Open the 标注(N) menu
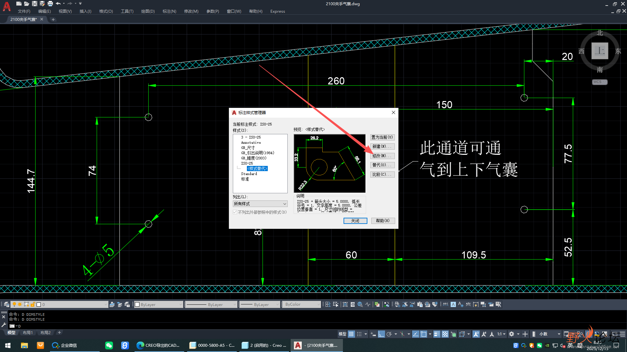This screenshot has width=627, height=352. [169, 11]
